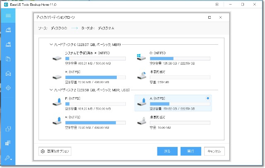Click the Mail Backup sidebar icon

tap(7, 73)
